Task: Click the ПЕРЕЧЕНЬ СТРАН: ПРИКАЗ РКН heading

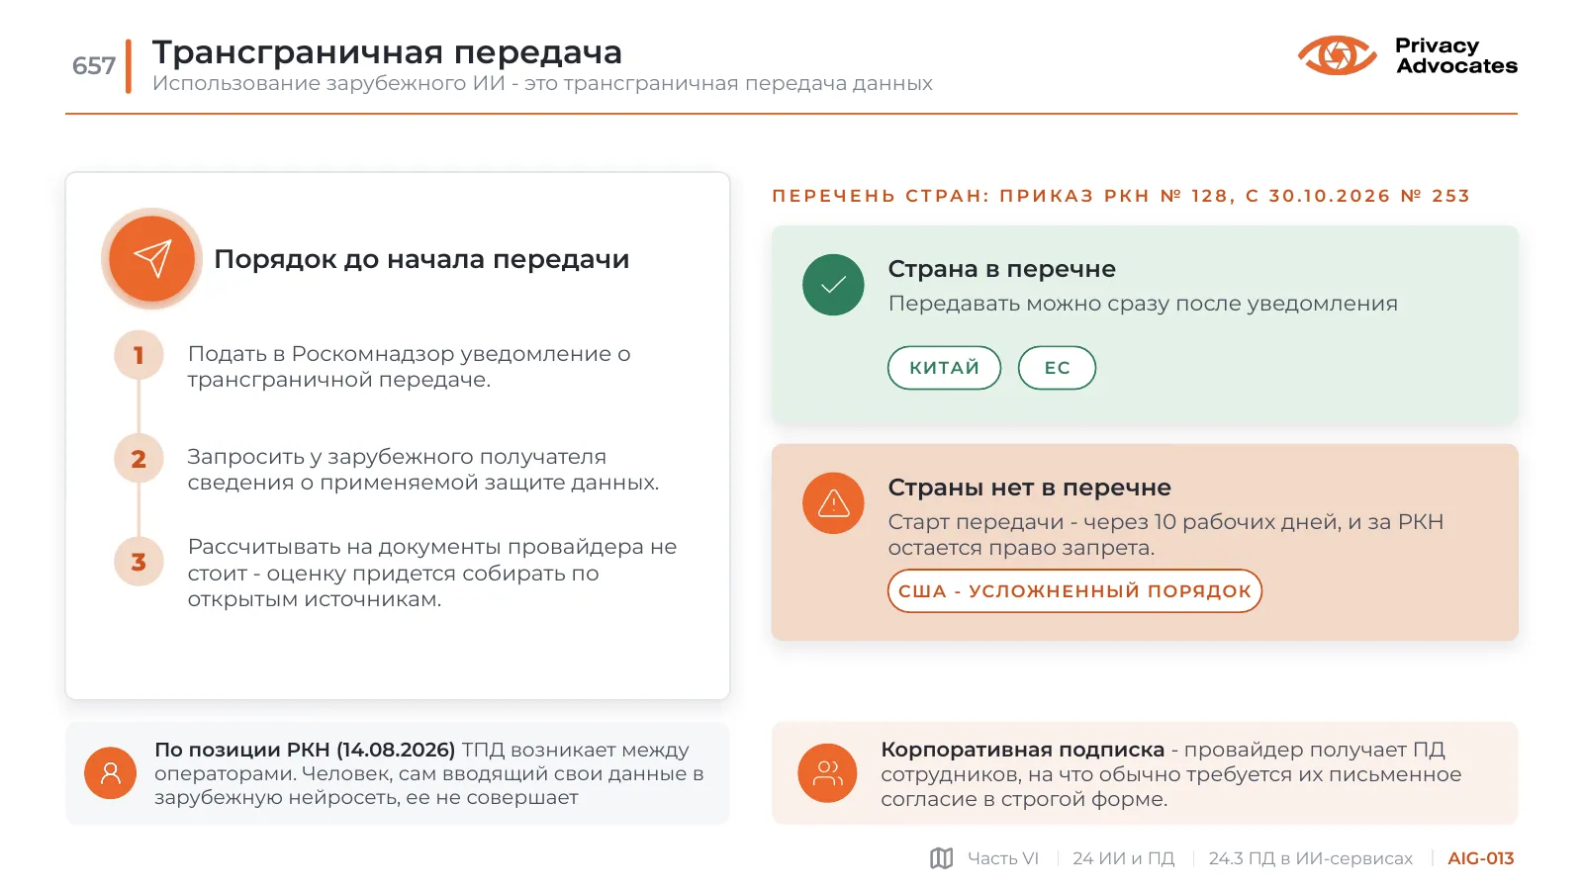Action: coord(1121,196)
